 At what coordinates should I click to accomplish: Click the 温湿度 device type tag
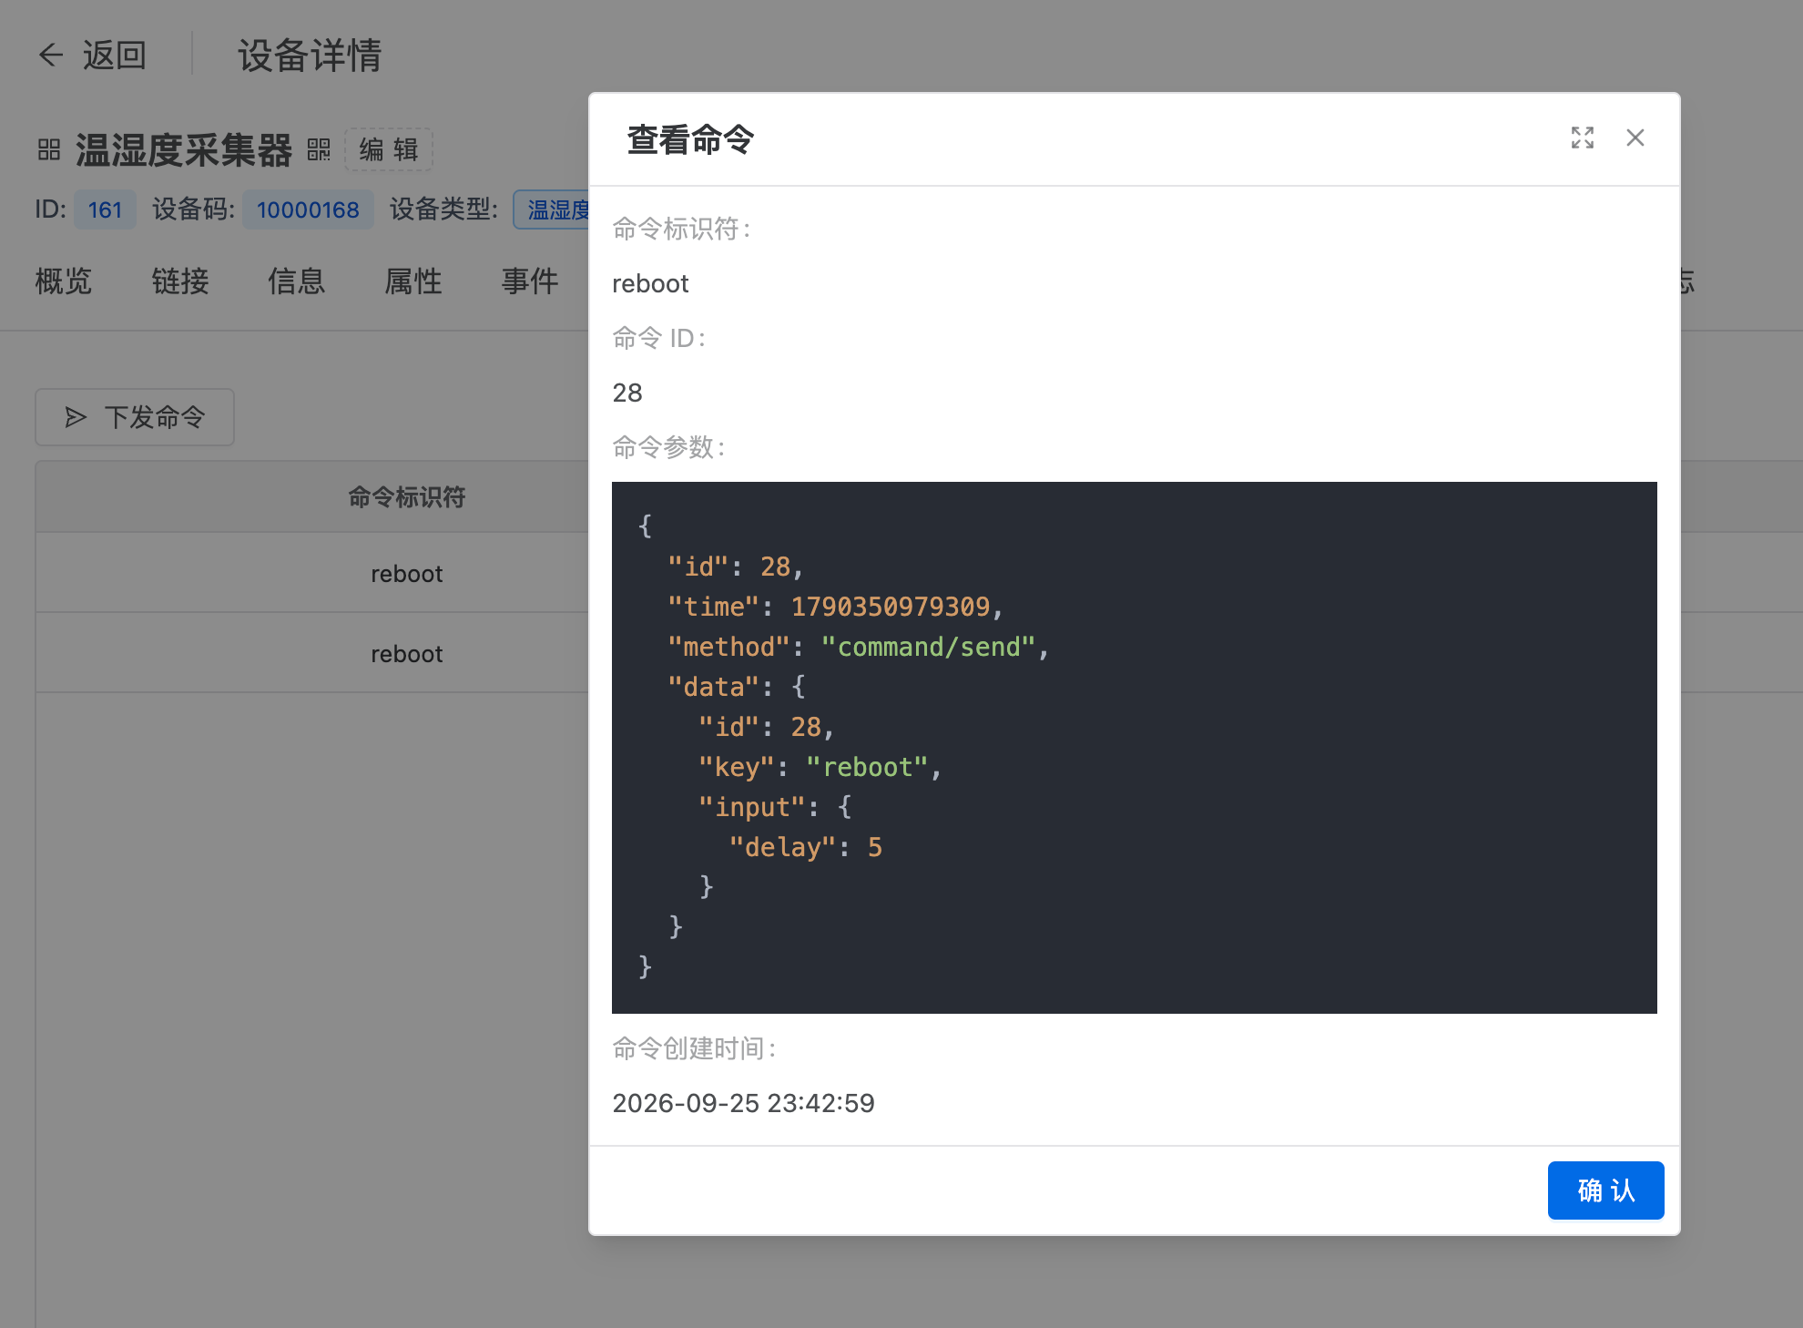coord(553,209)
